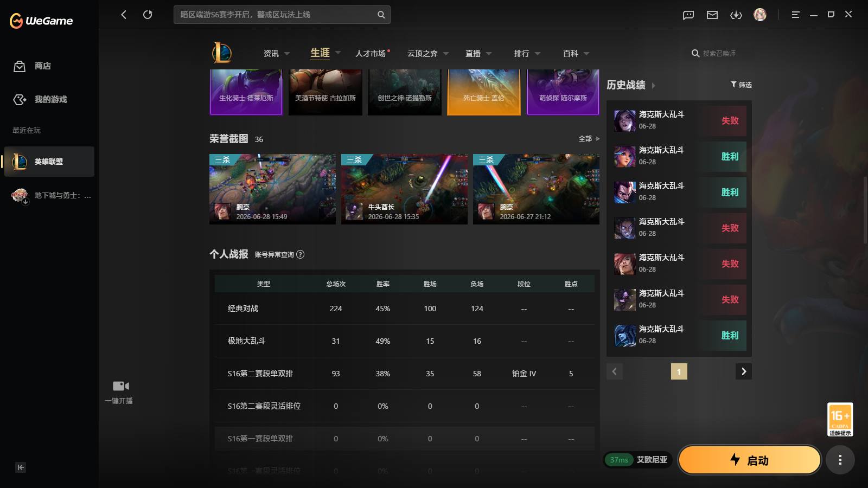This screenshot has height=488, width=868.
Task: Click the 账号异常查询 link
Action: click(275, 255)
